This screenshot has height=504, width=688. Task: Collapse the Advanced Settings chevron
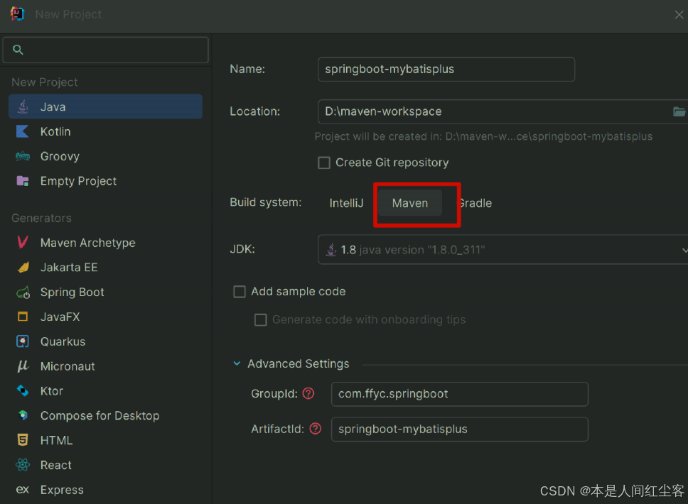237,363
